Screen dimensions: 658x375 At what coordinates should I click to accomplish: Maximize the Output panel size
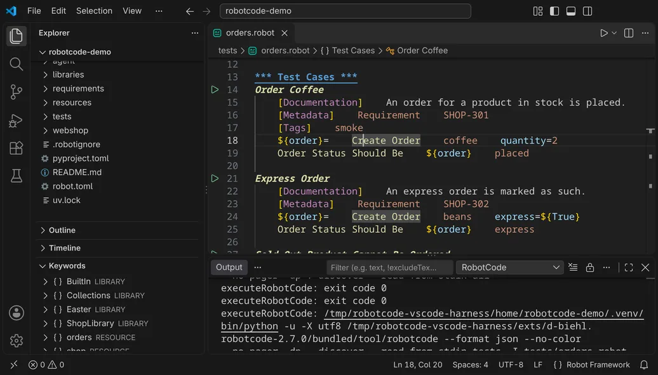[x=629, y=267]
